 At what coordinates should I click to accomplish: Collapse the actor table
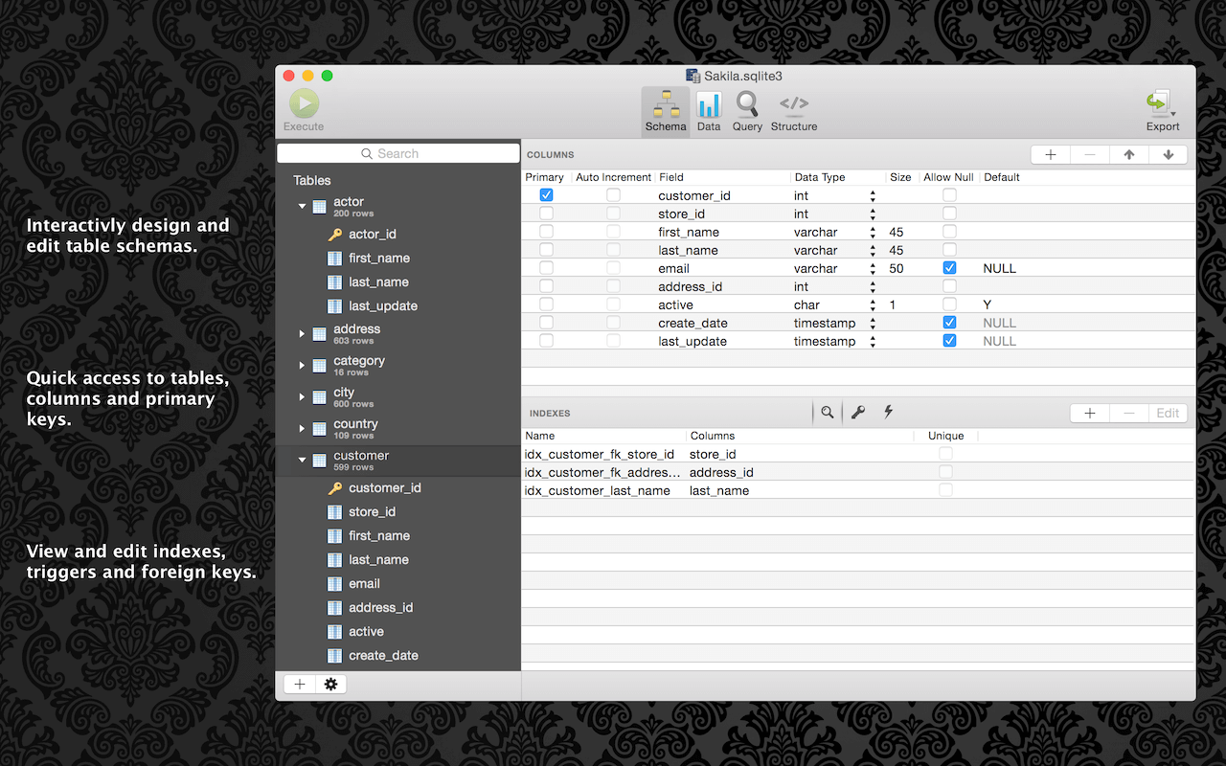[301, 205]
